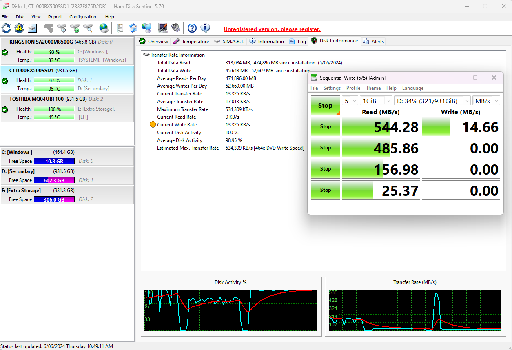Click the TOSHIBA temperature bar showing 45 °C
512x350 pixels.
pyautogui.click(x=54, y=117)
